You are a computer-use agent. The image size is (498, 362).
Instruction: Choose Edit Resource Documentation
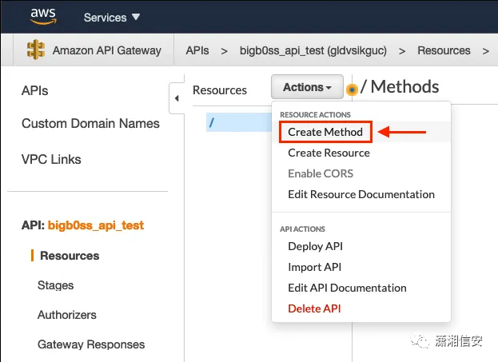[x=361, y=194]
